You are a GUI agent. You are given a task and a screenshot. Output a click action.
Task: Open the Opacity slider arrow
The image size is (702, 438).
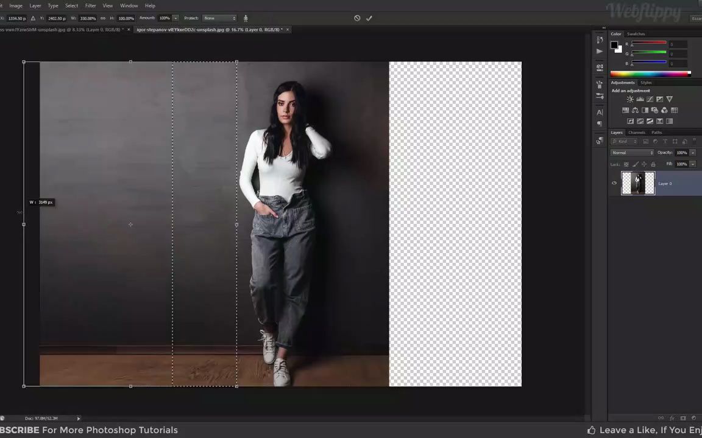(693, 153)
